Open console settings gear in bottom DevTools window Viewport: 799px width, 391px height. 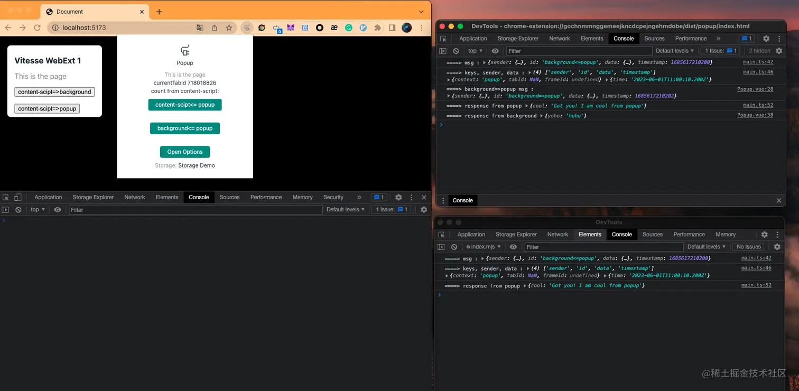pos(777,247)
